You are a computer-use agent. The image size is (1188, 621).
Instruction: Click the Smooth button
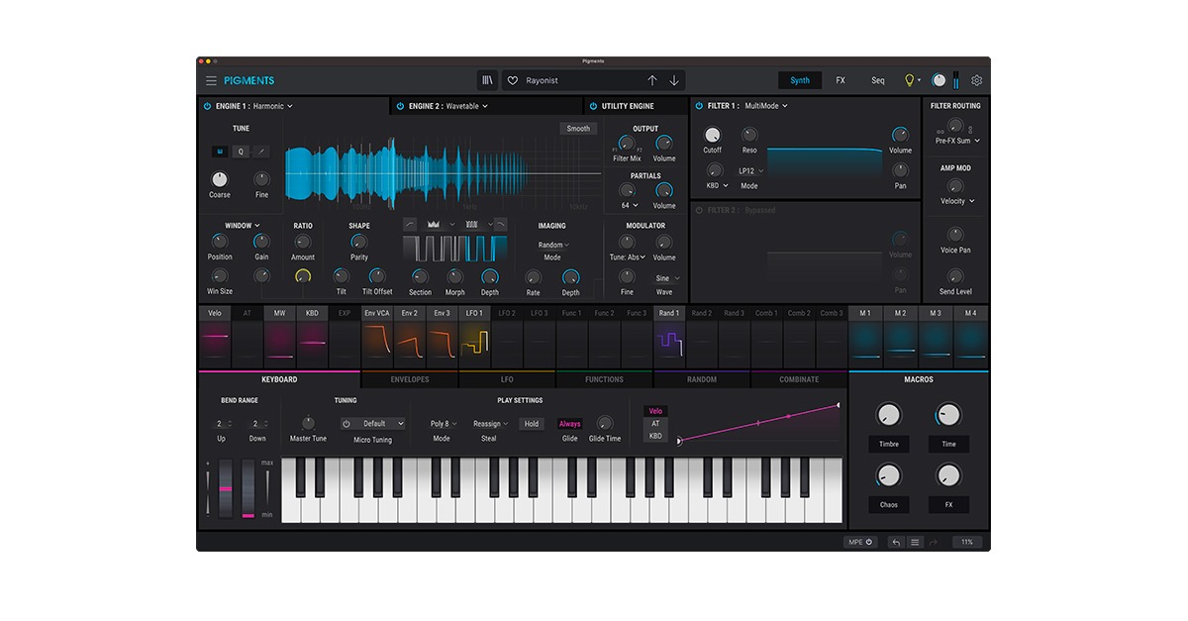pyautogui.click(x=578, y=129)
